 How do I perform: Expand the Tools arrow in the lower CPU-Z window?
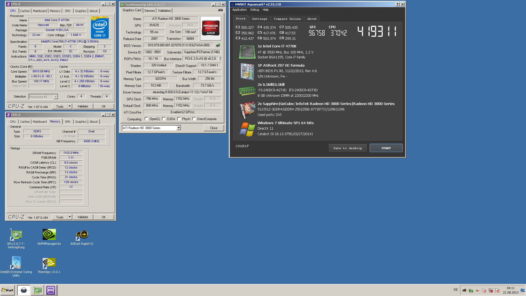pos(70,217)
